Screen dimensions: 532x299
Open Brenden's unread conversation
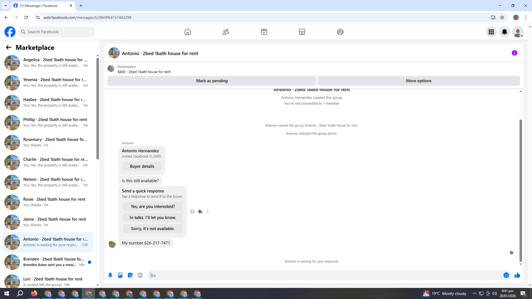[x=48, y=262]
